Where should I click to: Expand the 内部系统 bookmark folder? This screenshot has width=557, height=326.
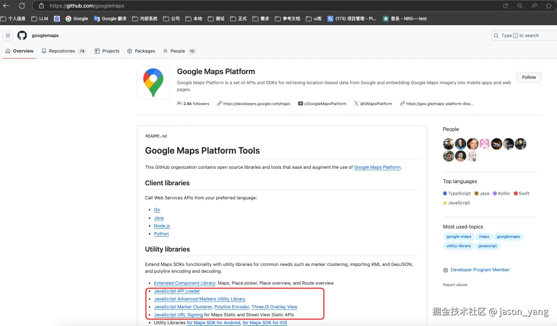coord(145,19)
